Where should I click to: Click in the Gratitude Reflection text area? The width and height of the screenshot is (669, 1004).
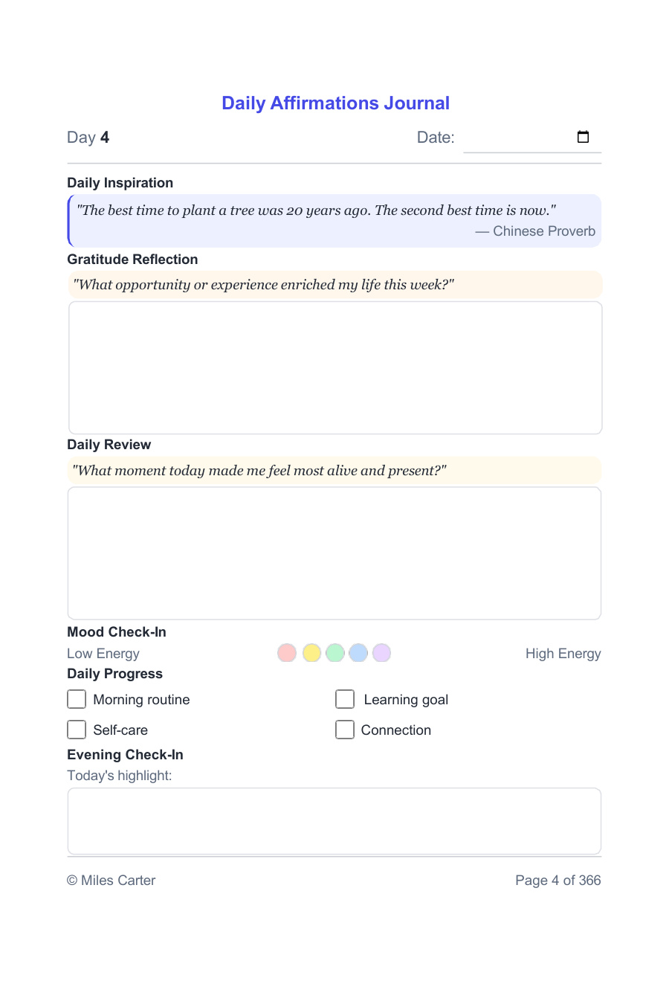click(335, 367)
